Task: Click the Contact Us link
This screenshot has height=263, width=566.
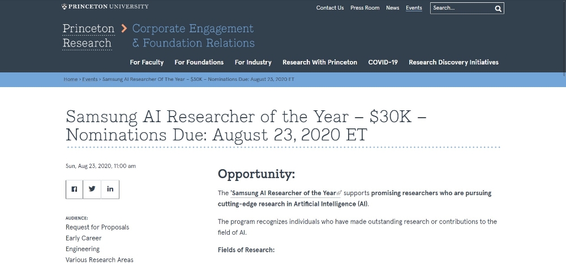Action: (x=330, y=8)
